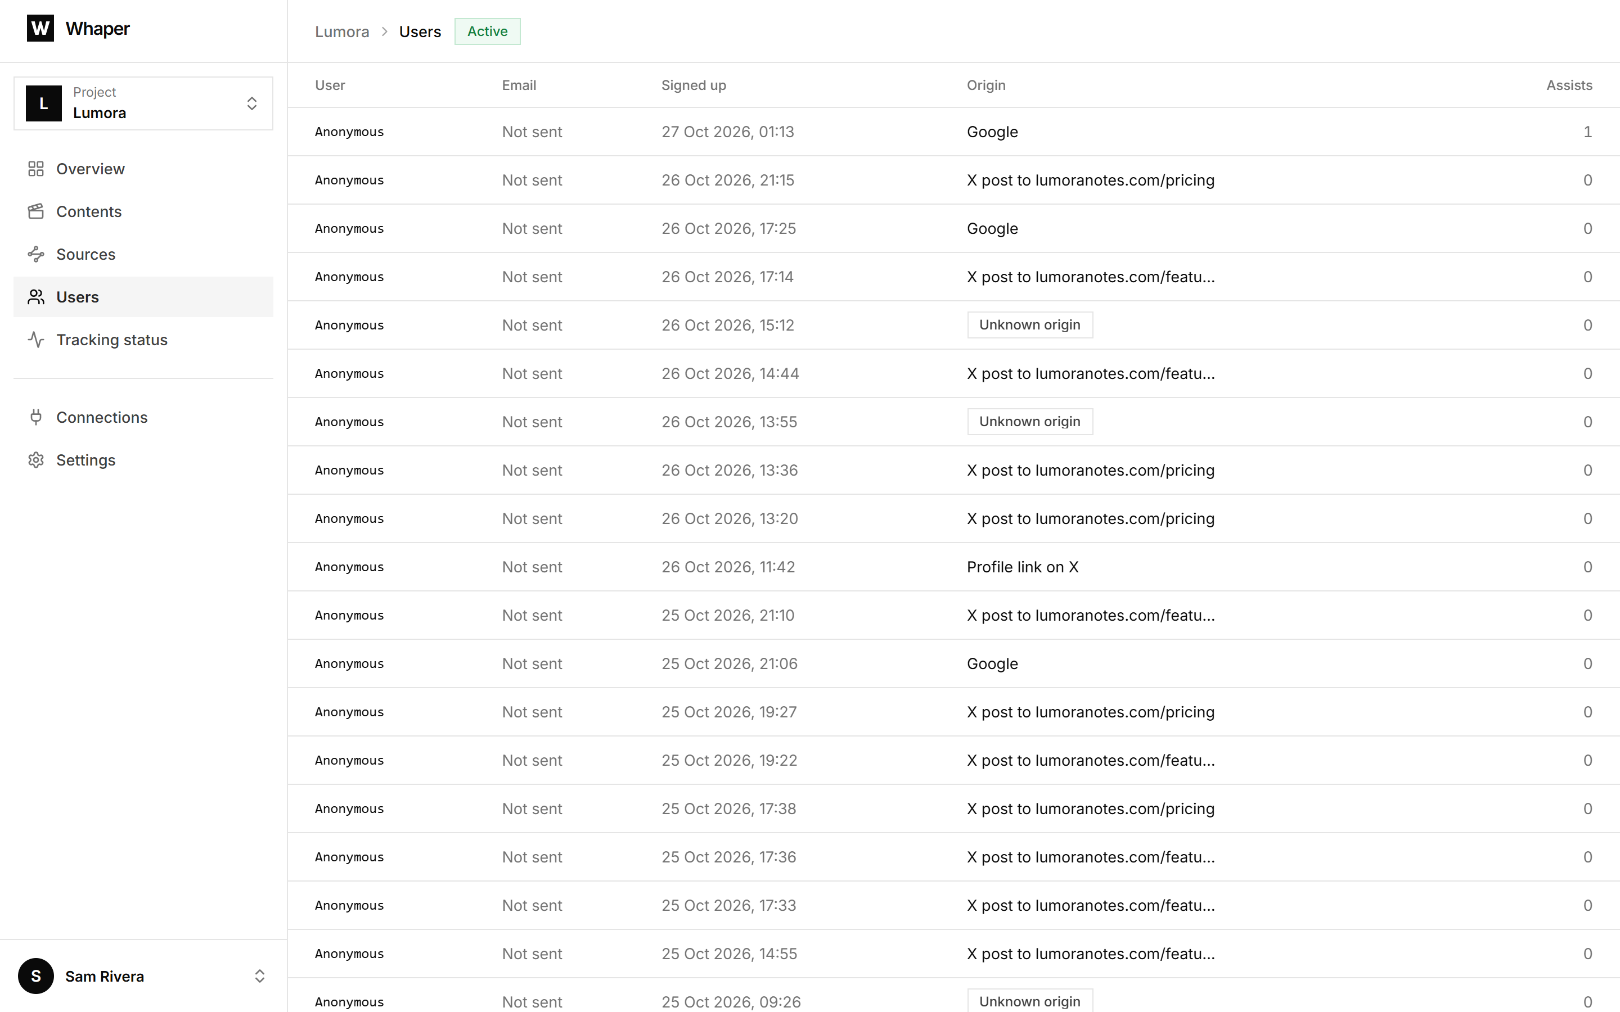This screenshot has width=1620, height=1012.
Task: Click the Settings gear icon
Action: pyautogui.click(x=36, y=460)
